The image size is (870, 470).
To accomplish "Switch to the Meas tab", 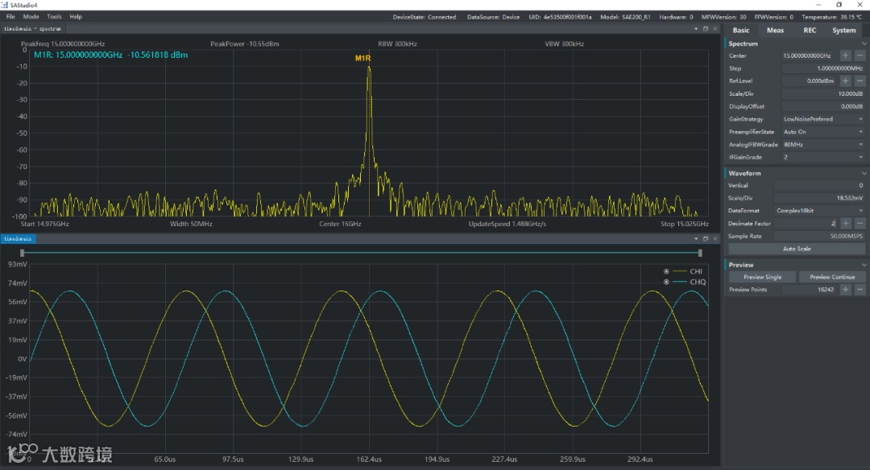I will [x=775, y=31].
